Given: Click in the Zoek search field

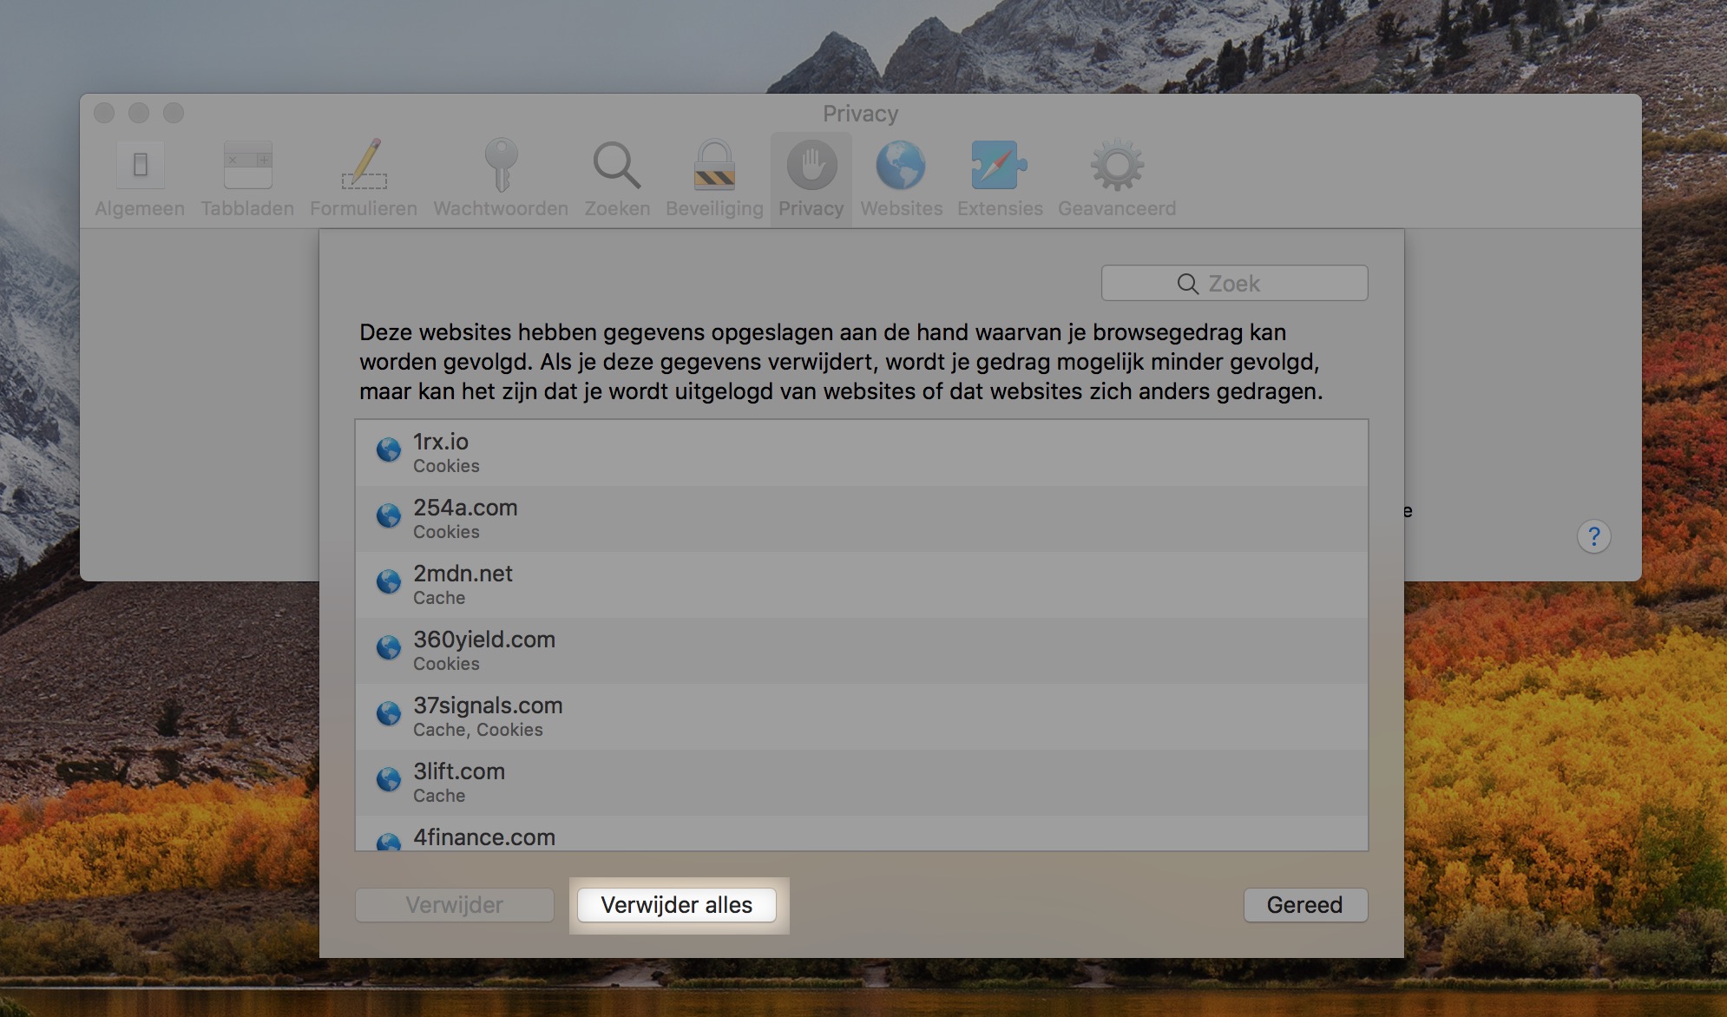Looking at the screenshot, I should [1234, 284].
